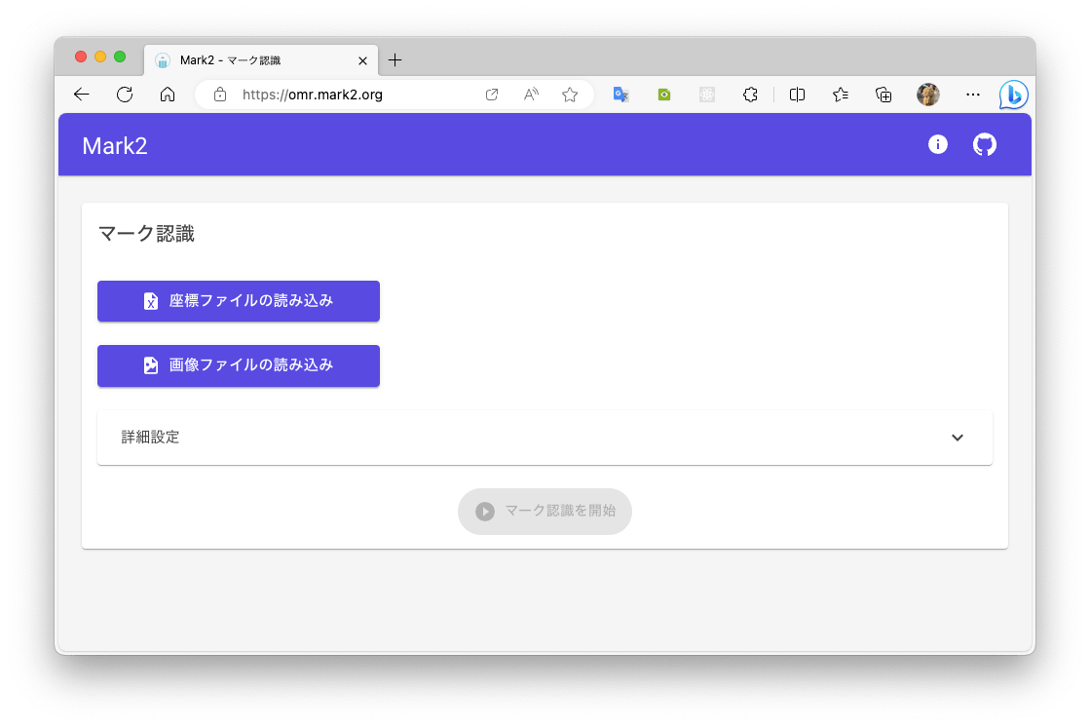Viewport: 1090px width, 727px height.
Task: Click the green extension icon in the toolbar
Action: click(x=664, y=95)
